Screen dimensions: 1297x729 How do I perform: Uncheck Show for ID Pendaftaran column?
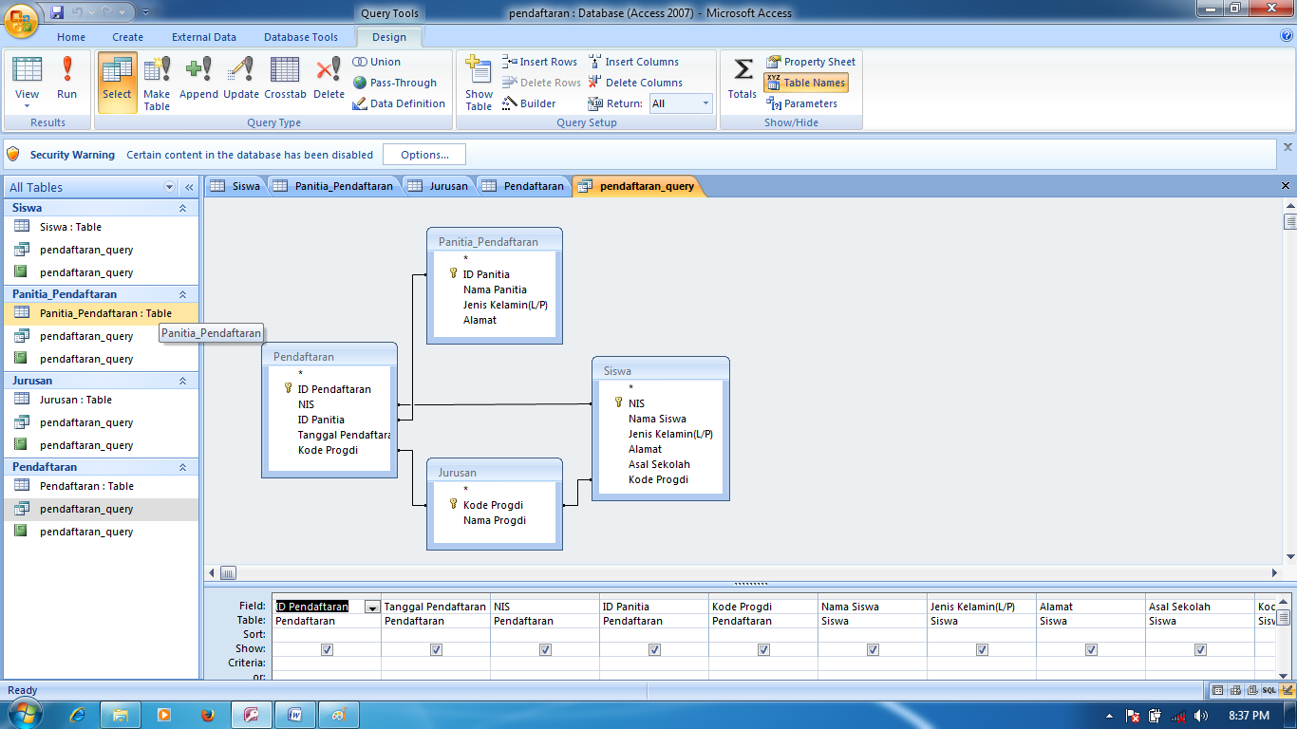327,649
